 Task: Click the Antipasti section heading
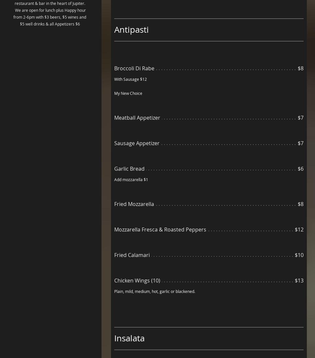(x=131, y=29)
